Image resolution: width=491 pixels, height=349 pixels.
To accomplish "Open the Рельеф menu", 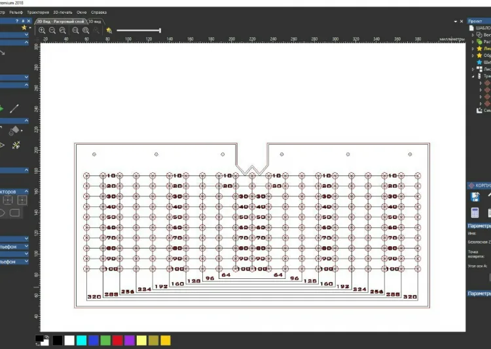I will click(16, 12).
